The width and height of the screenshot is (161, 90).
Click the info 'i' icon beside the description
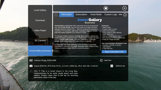pyautogui.click(x=31, y=71)
